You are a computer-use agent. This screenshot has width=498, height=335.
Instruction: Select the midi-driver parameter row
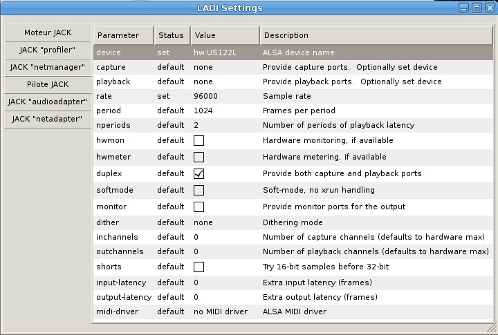pos(118,312)
